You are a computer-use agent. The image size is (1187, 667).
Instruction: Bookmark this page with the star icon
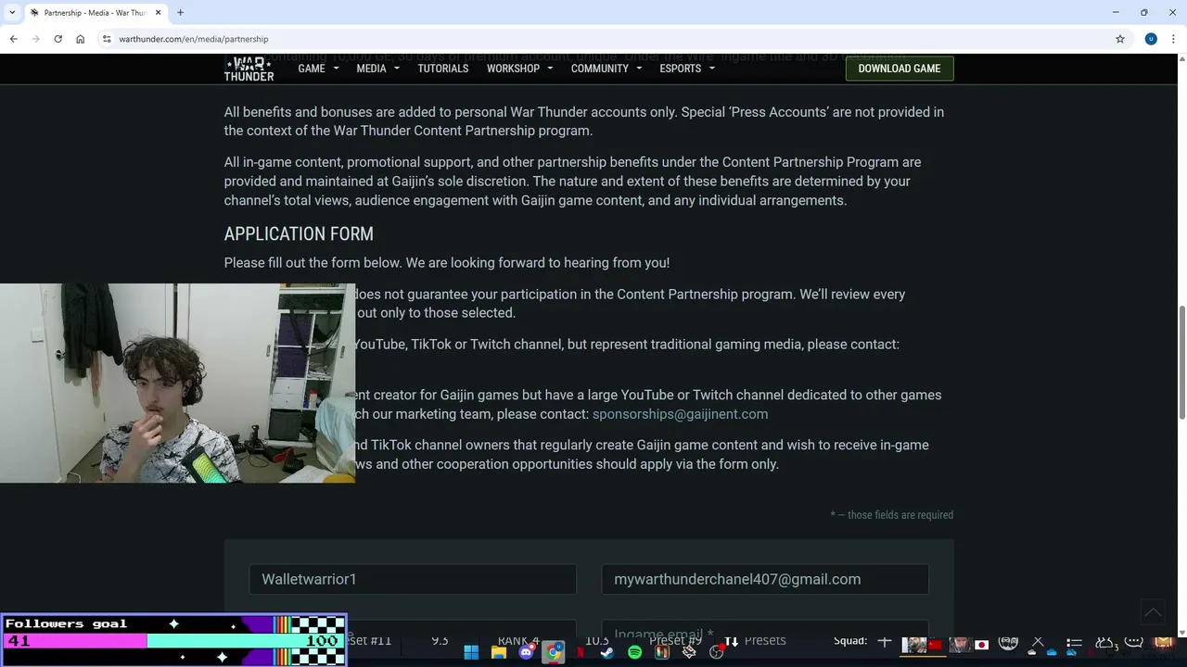tap(1120, 39)
